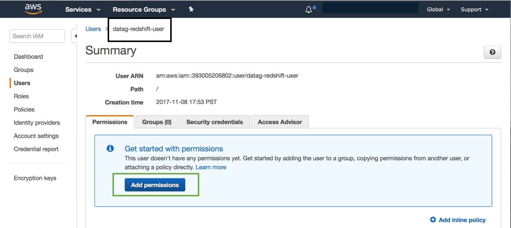This screenshot has height=228, width=511.
Task: Select the Security credentials tab
Action: tap(215, 122)
